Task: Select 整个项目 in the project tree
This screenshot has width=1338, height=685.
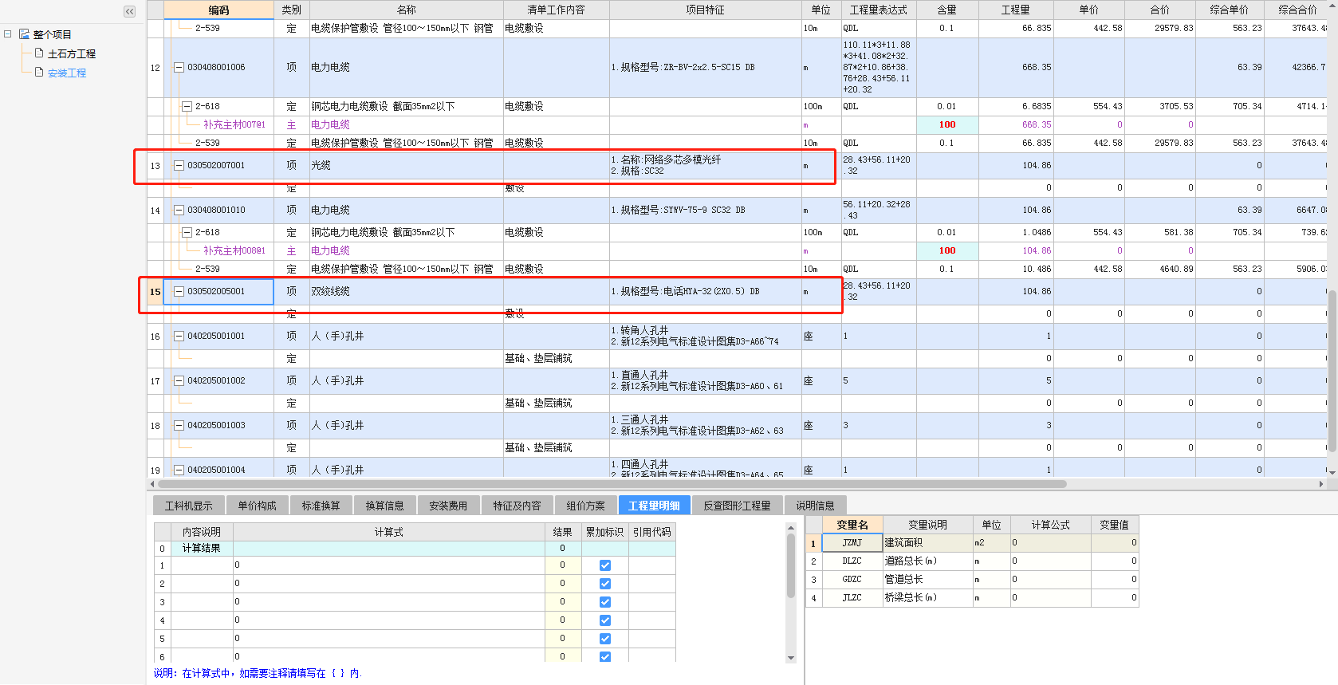Action: point(52,34)
